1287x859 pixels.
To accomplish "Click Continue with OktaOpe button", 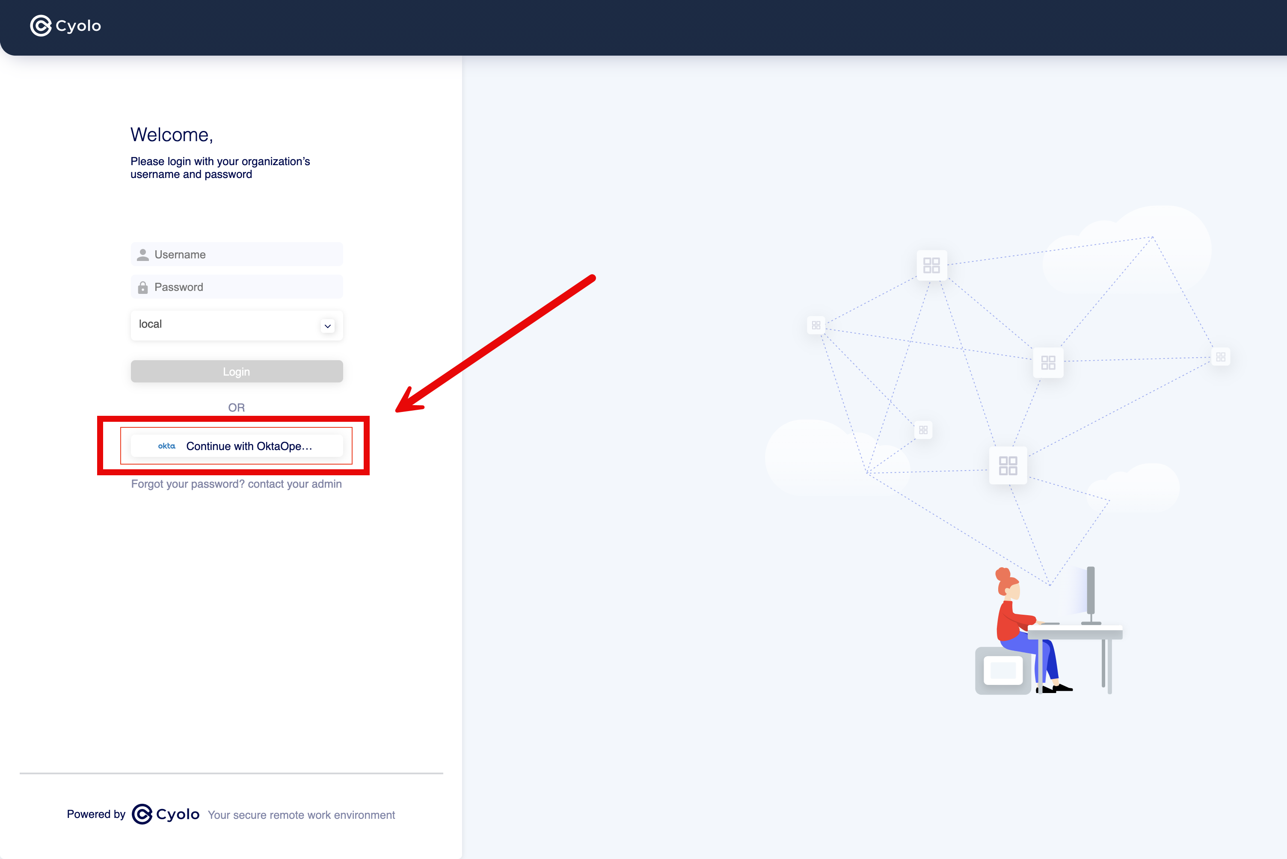I will click(x=237, y=446).
